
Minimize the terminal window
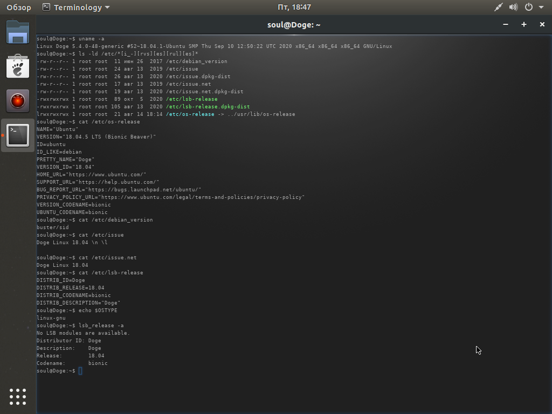[x=506, y=24]
